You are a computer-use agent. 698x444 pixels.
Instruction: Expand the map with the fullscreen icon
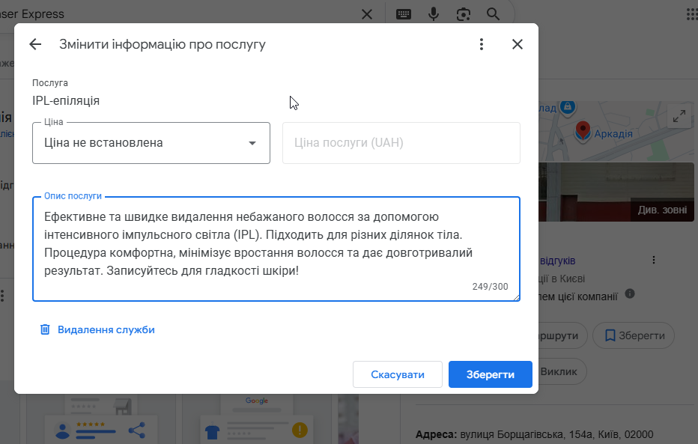(x=679, y=117)
